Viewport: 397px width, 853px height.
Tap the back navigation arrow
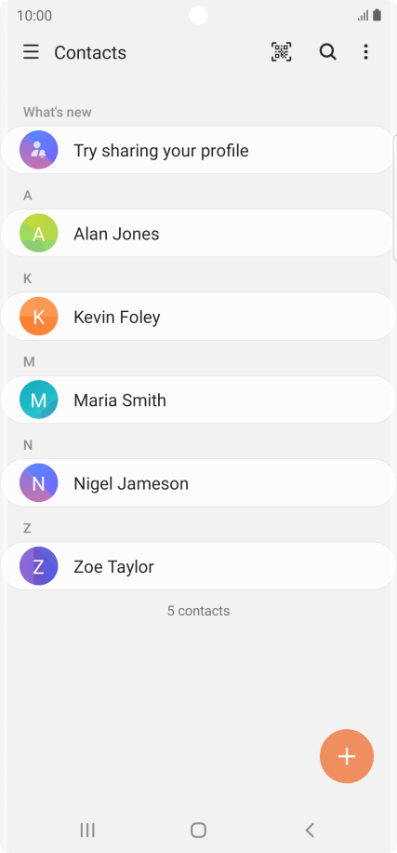pos(310,830)
